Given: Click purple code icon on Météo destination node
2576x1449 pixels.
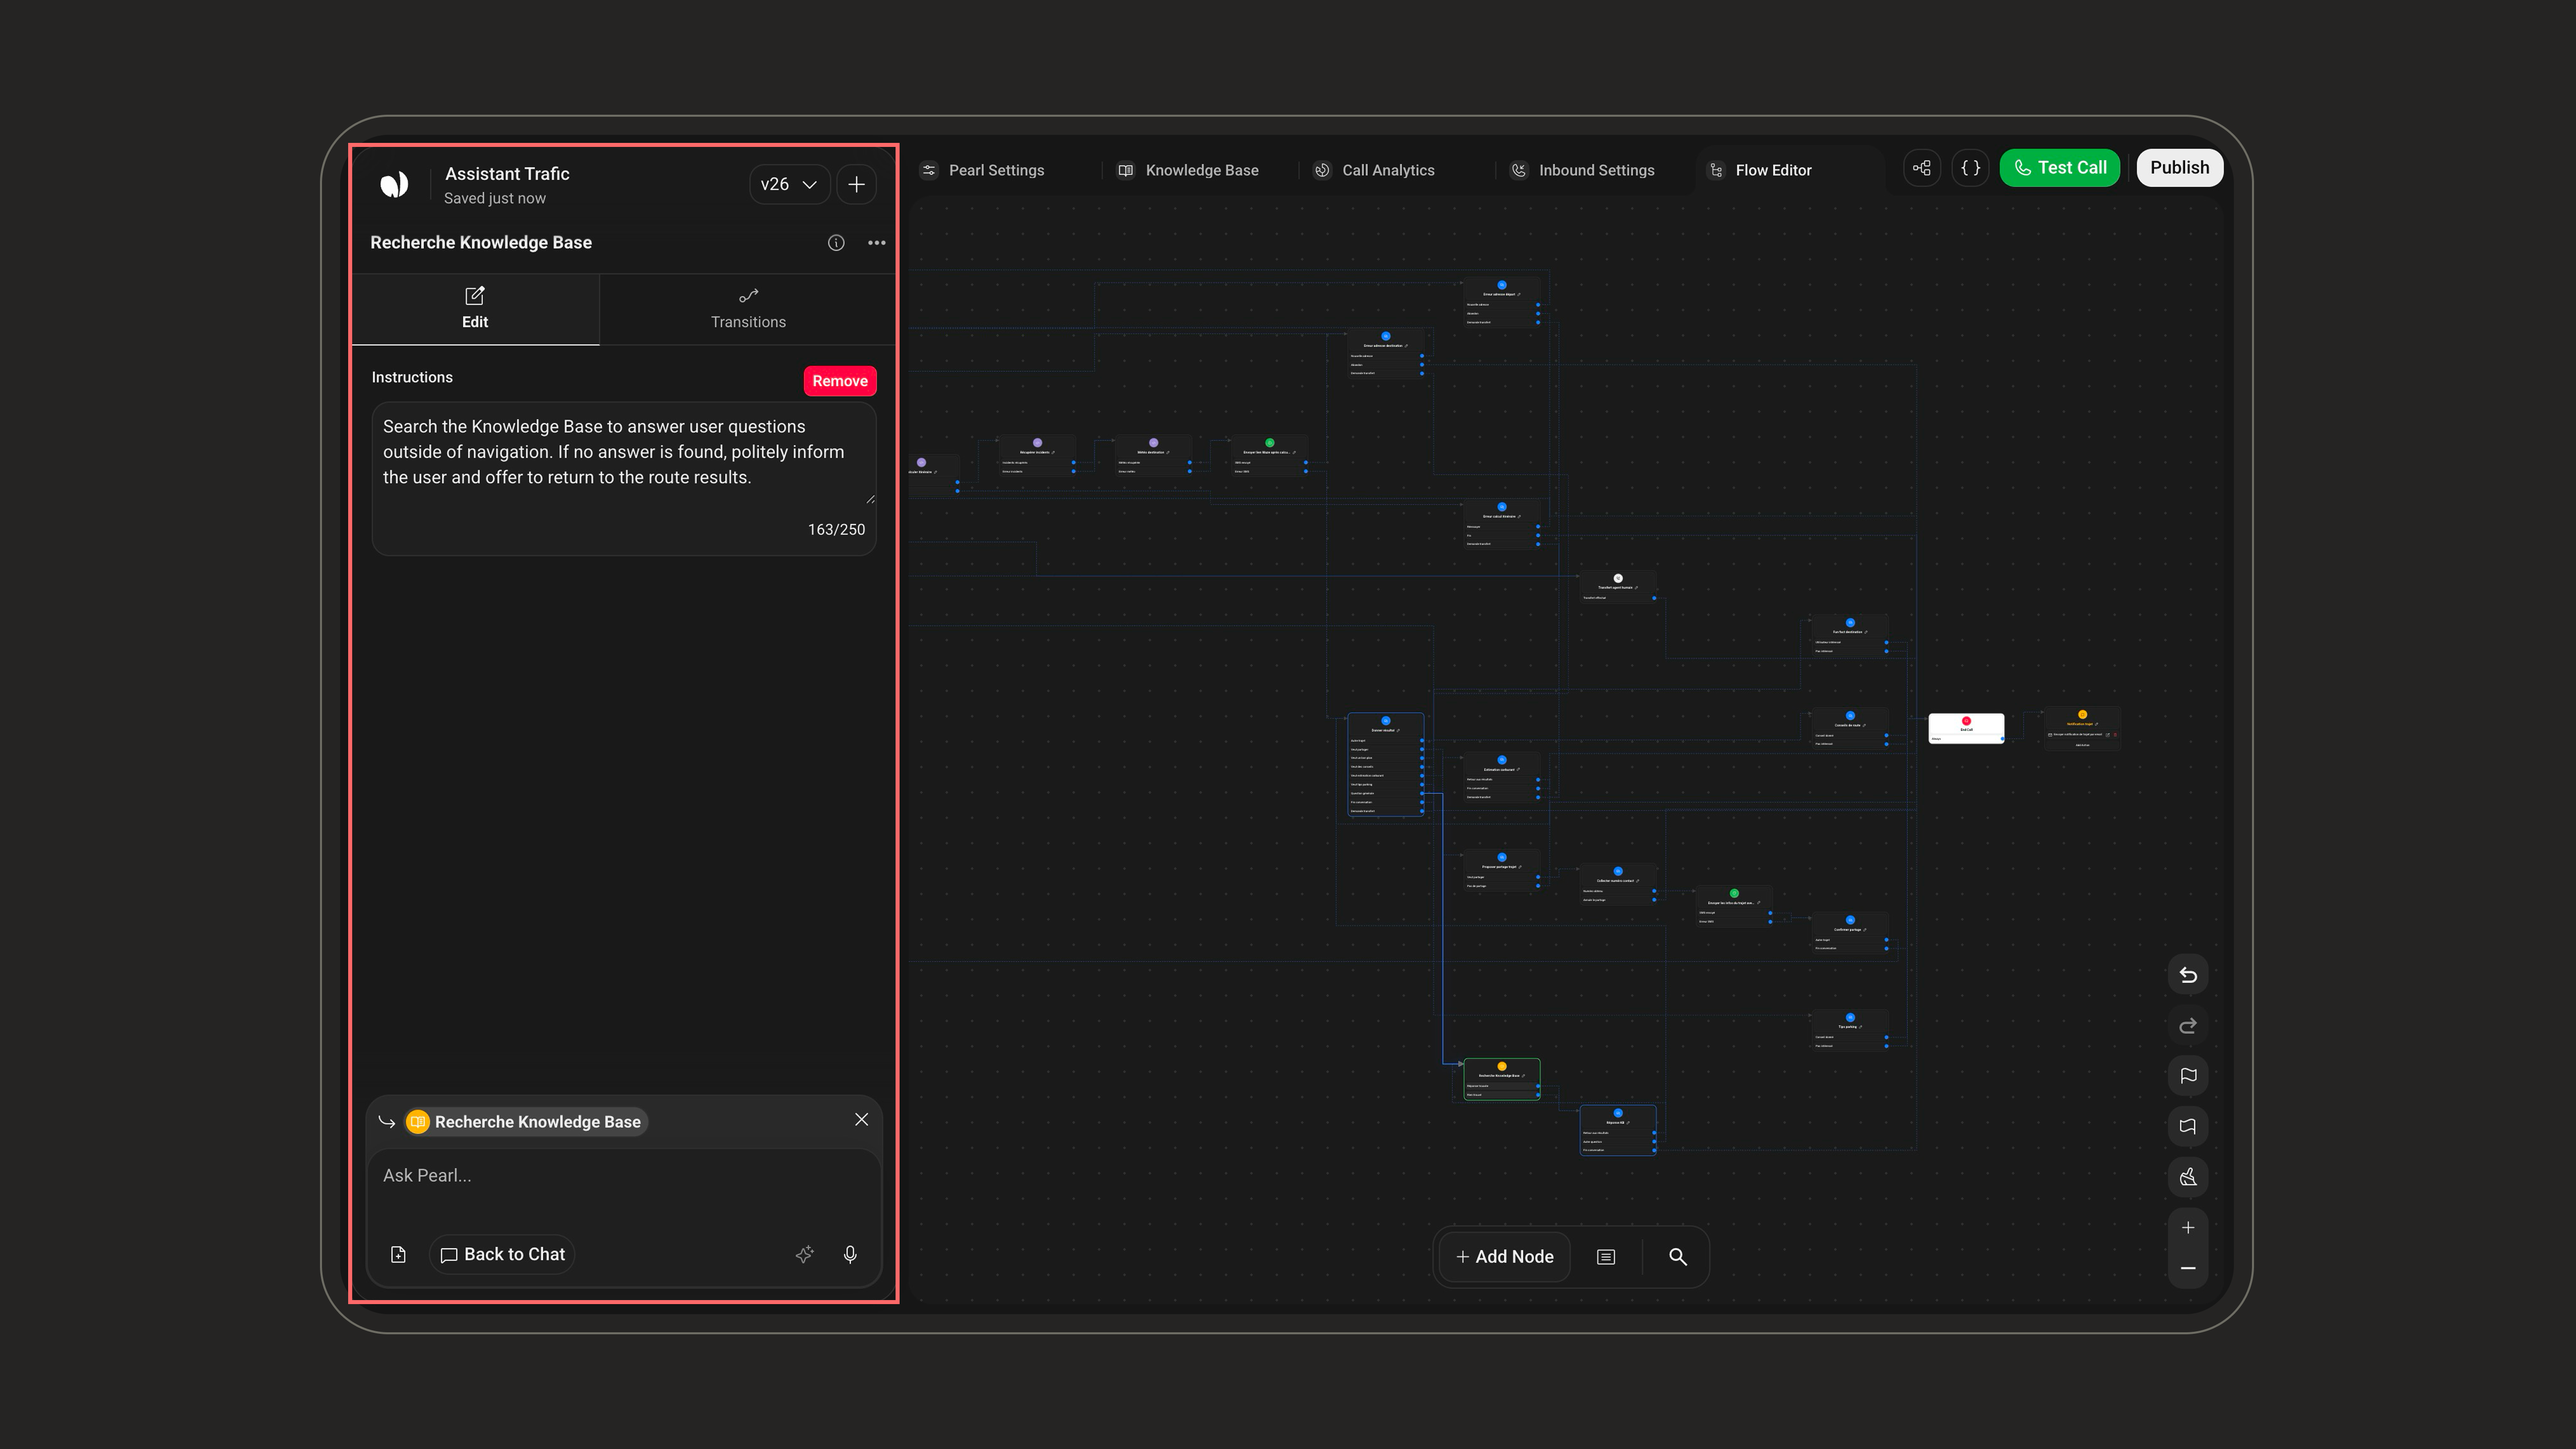Looking at the screenshot, I should [1153, 443].
